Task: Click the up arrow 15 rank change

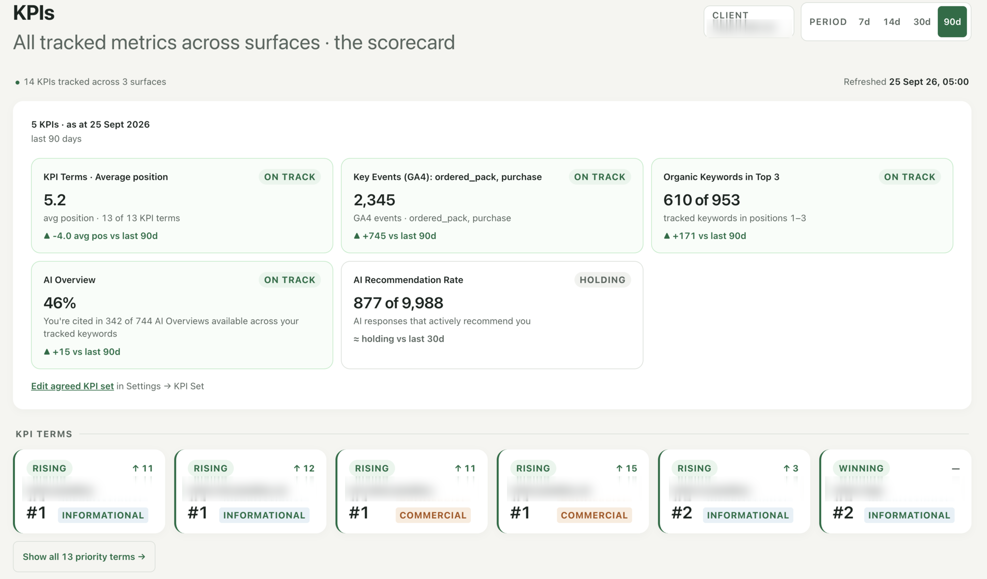Action: [627, 468]
